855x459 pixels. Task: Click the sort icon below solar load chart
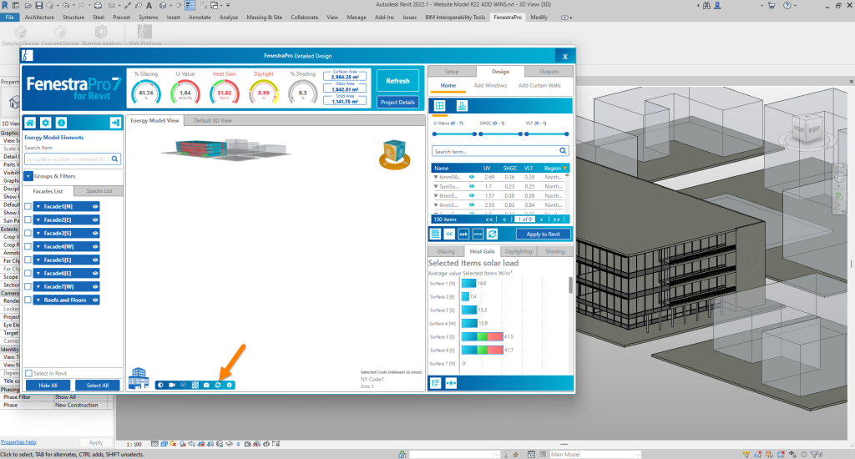(436, 383)
